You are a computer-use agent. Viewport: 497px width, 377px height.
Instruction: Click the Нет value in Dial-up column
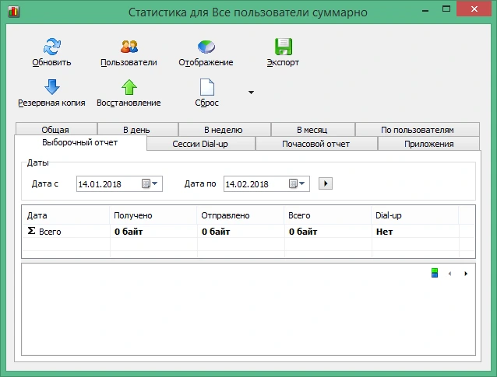[385, 232]
